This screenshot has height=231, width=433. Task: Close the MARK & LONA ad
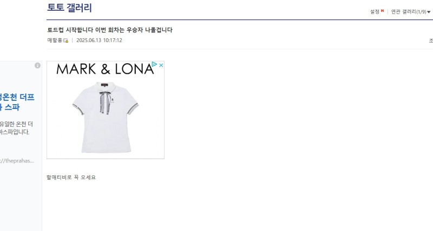(x=161, y=65)
